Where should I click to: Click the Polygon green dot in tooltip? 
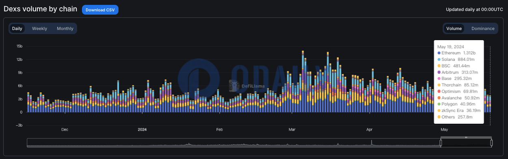point(439,104)
